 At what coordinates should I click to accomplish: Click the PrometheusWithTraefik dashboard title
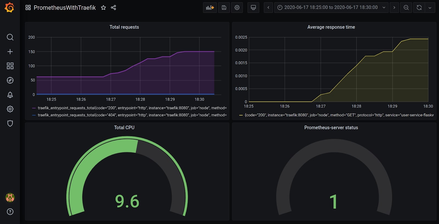tap(64, 7)
